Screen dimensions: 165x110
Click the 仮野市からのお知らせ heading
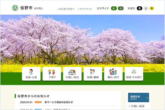pos(34,96)
